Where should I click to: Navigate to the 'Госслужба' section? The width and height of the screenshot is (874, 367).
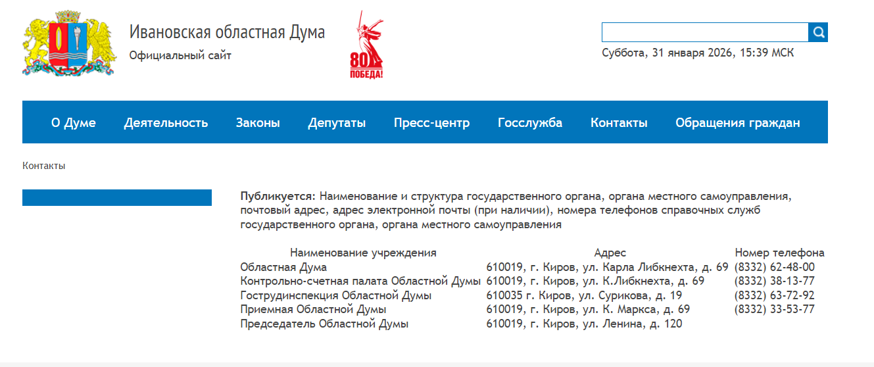click(x=530, y=123)
